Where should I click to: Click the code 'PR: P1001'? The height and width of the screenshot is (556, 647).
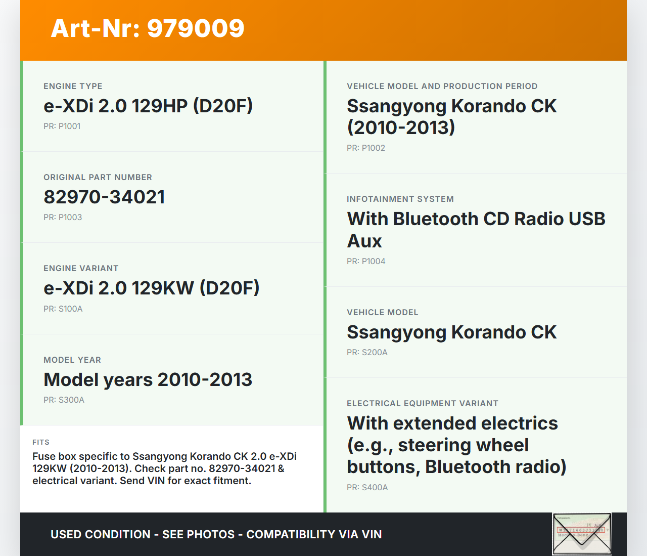click(x=62, y=126)
